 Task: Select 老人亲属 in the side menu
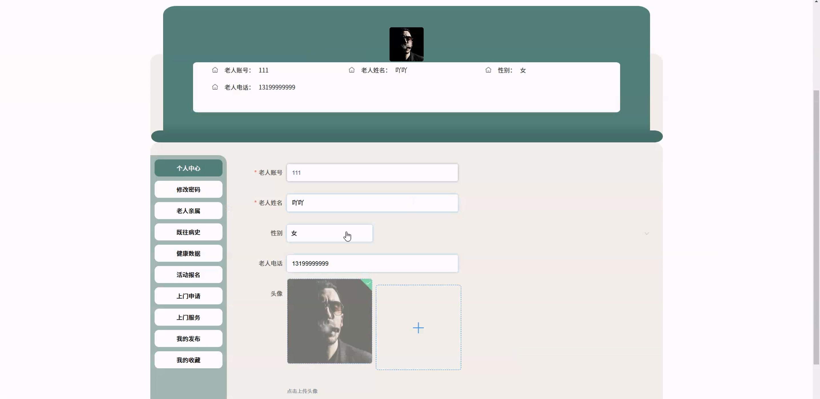[188, 211]
